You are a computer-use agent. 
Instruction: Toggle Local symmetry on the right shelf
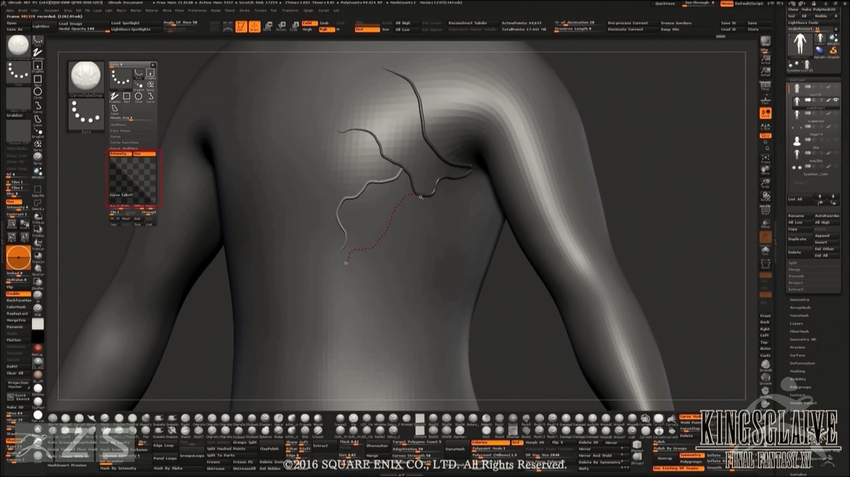point(766,114)
